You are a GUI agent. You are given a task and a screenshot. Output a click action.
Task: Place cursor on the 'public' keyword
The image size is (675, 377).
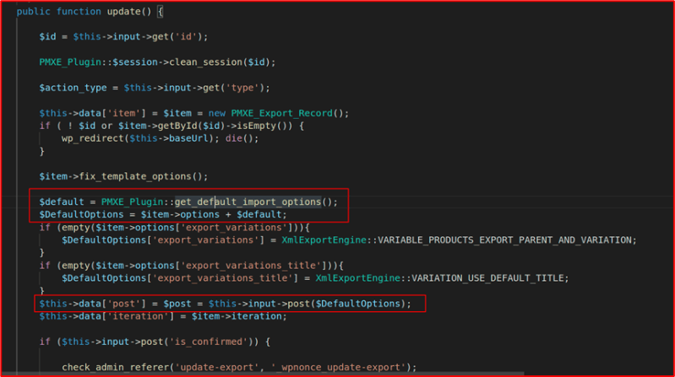click(x=33, y=12)
